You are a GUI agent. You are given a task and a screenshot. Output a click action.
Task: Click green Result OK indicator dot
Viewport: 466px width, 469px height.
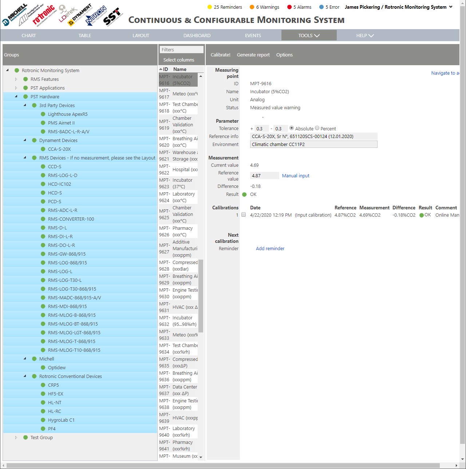(x=244, y=194)
